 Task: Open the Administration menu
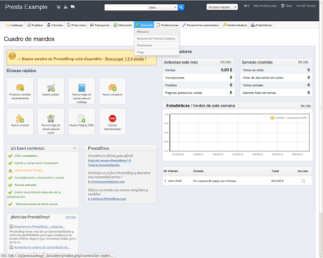click(x=235, y=25)
